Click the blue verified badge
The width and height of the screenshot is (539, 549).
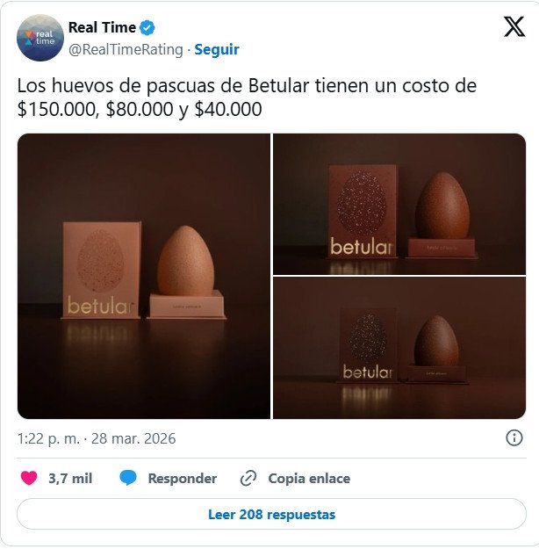point(147,27)
